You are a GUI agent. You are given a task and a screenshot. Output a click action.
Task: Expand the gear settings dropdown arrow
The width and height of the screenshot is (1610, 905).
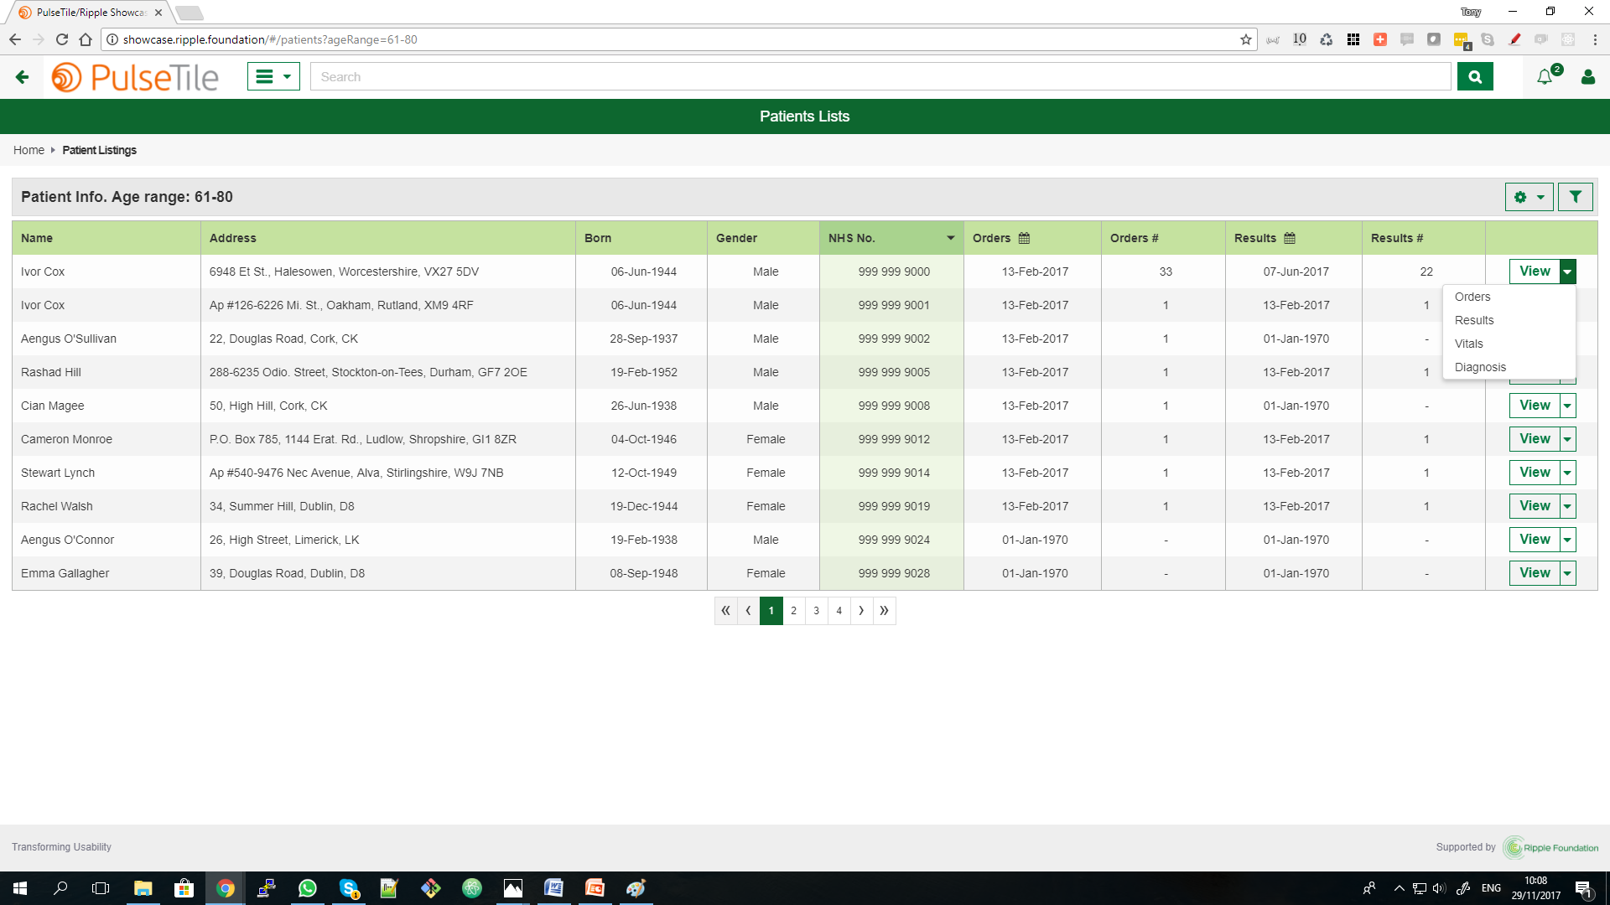pos(1540,197)
